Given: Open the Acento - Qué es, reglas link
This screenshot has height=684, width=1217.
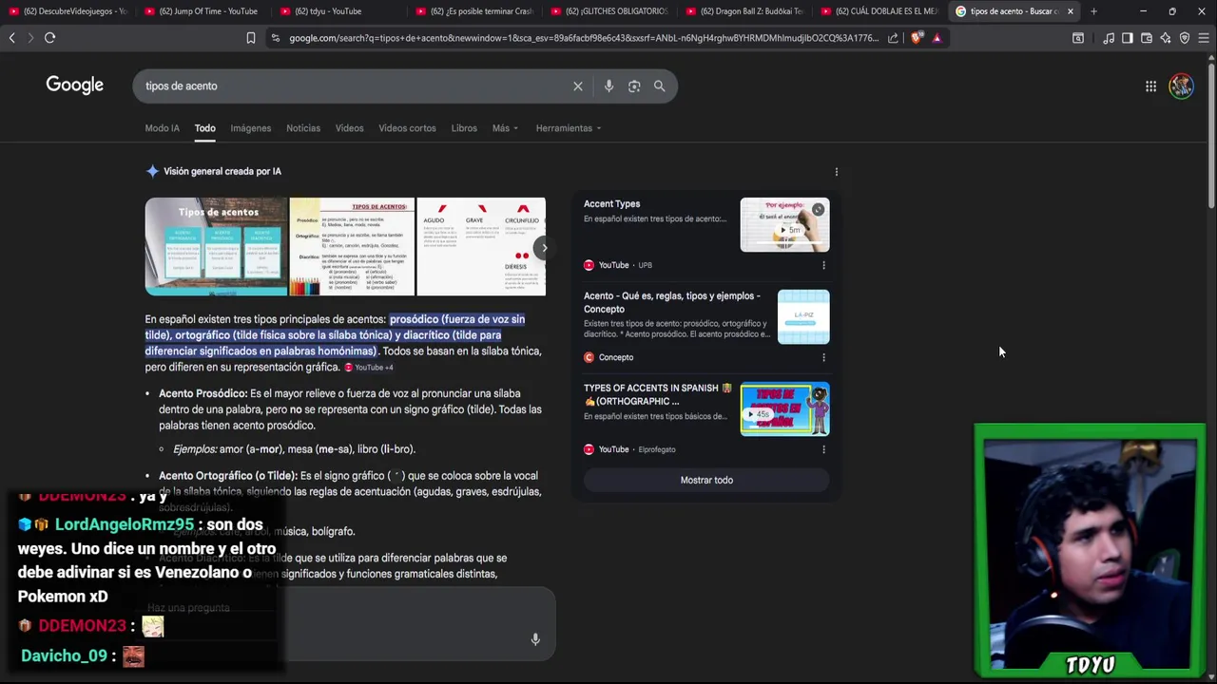Looking at the screenshot, I should 672,302.
